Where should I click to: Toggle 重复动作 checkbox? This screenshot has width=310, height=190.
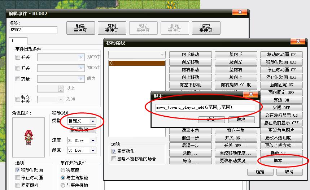pyautogui.click(x=114, y=151)
